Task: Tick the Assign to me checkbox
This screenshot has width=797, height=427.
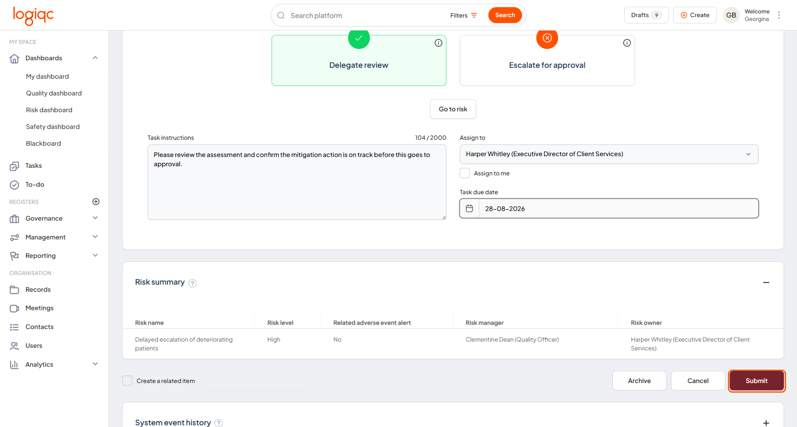Action: tap(465, 173)
